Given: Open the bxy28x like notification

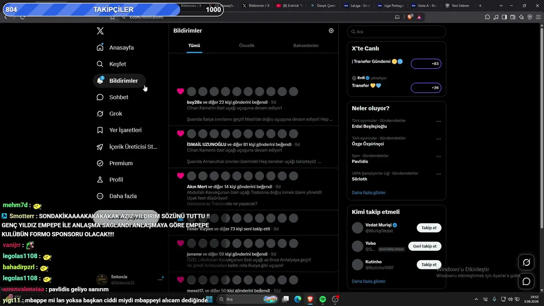Looking at the screenshot, I should point(253,104).
